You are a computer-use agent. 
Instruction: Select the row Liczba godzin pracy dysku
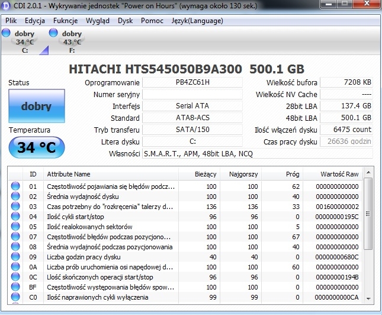185,257
